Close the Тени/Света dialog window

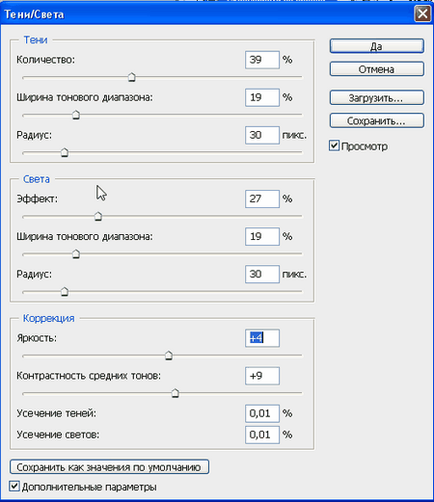(422, 14)
